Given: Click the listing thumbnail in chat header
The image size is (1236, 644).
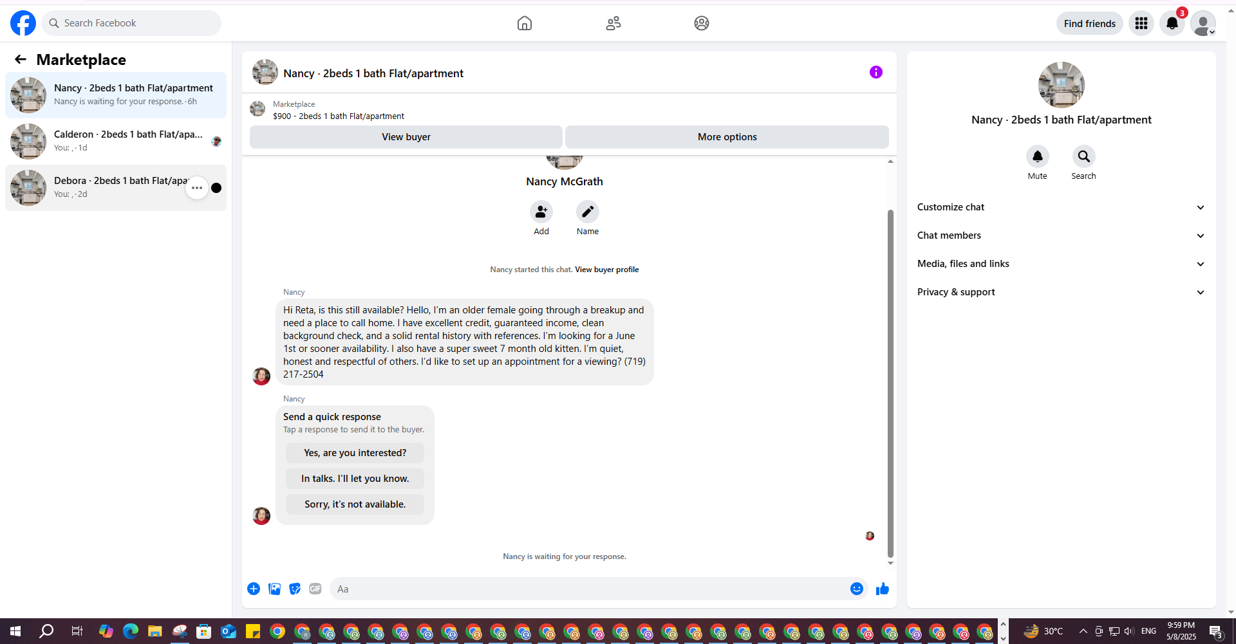Looking at the screenshot, I should click(265, 72).
